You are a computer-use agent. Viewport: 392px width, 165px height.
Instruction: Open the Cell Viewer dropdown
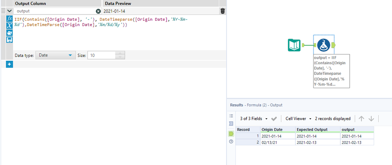pyautogui.click(x=299, y=119)
